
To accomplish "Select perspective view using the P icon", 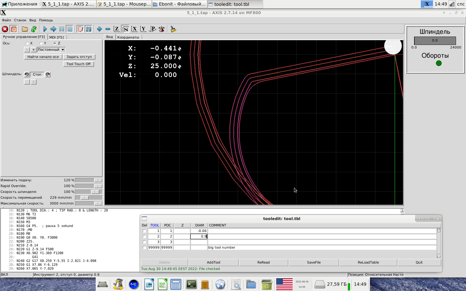I will (x=153, y=29).
